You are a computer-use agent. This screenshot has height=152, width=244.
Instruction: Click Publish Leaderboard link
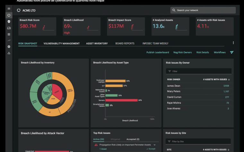(158, 52)
